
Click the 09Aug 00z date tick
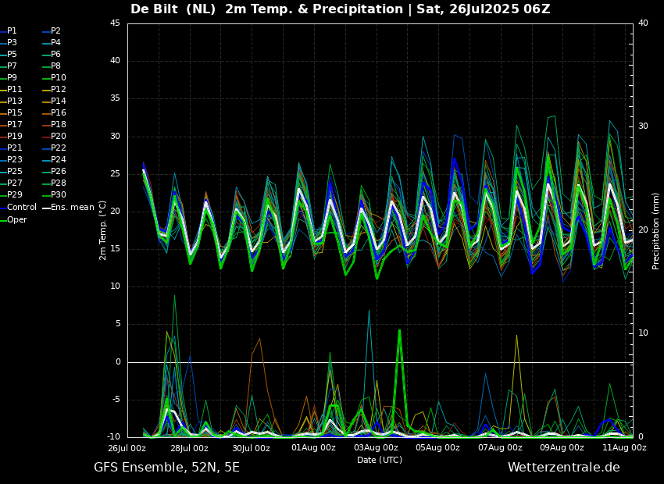tap(562, 447)
